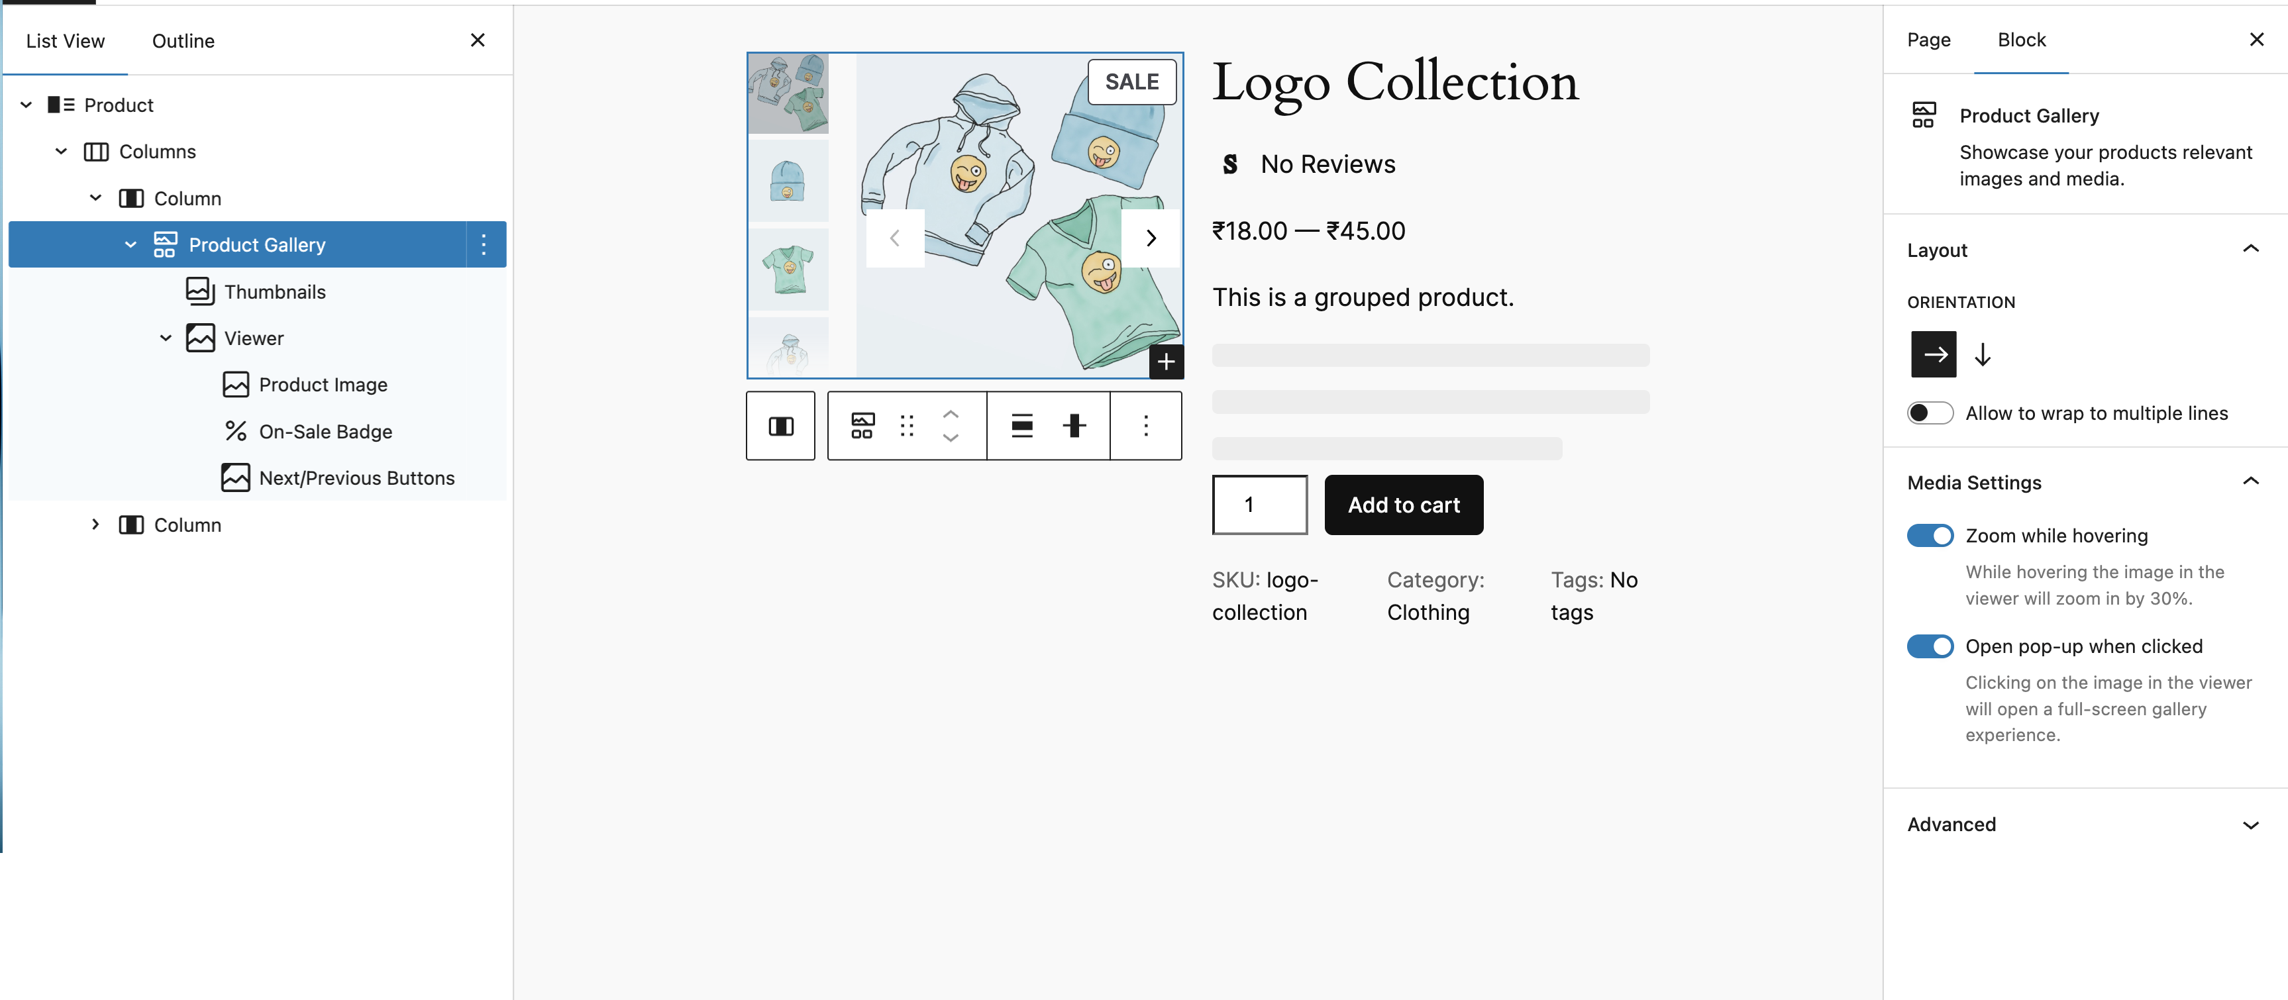Select Thumbnails block in List View

274,292
